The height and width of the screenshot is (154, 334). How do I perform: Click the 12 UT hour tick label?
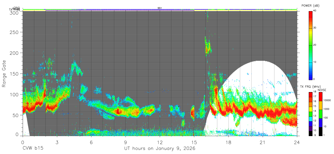(x=160, y=142)
